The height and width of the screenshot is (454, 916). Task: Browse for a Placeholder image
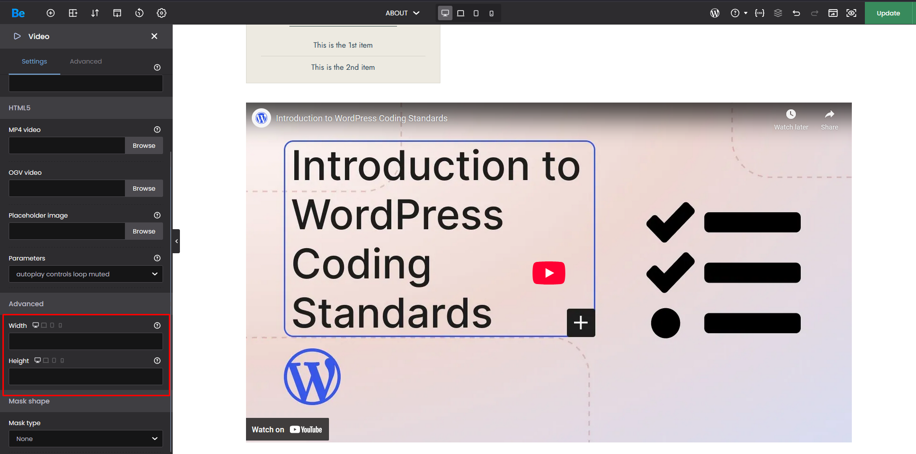[144, 231]
